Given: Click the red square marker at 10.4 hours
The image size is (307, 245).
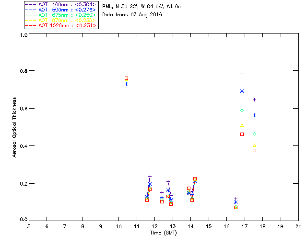Looking at the screenshot, I should [x=127, y=78].
